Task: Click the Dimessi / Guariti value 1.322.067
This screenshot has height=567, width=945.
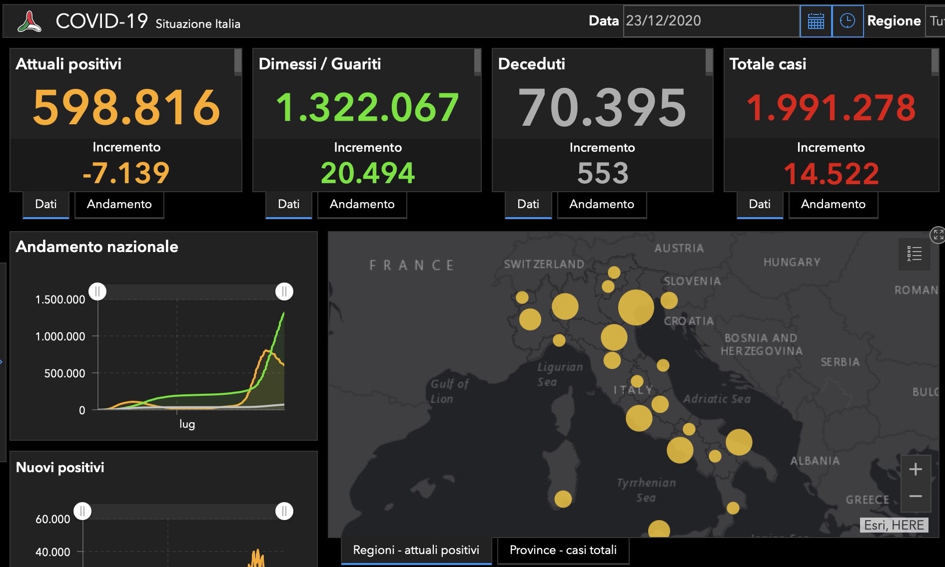Action: (x=367, y=107)
